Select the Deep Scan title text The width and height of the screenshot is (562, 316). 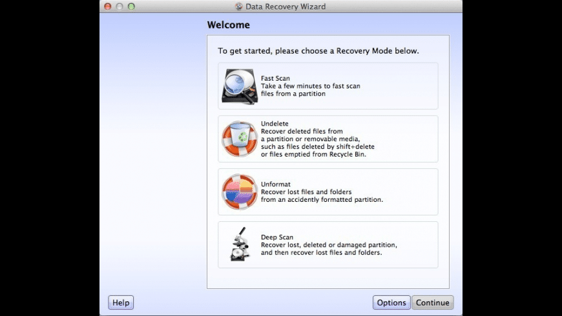coord(277,237)
